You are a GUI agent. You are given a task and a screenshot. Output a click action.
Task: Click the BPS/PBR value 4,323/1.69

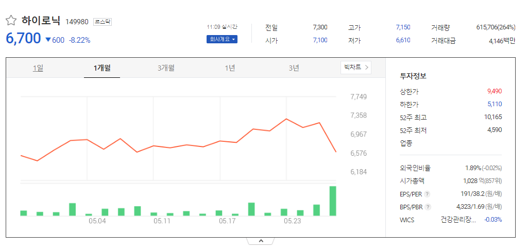pyautogui.click(x=470, y=207)
